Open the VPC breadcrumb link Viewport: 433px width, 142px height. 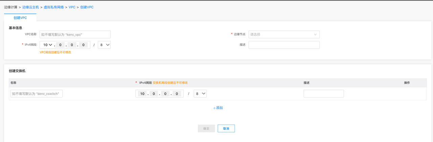coord(72,7)
